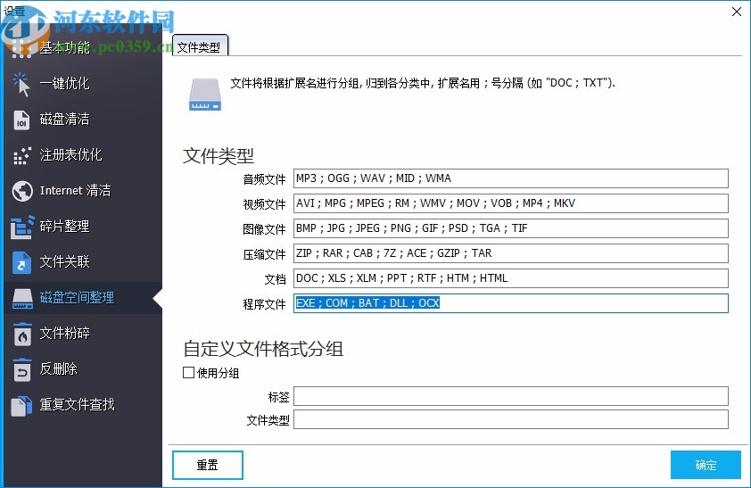Switch to the 文件类型 tab
Image resolution: width=751 pixels, height=488 pixels.
200,46
